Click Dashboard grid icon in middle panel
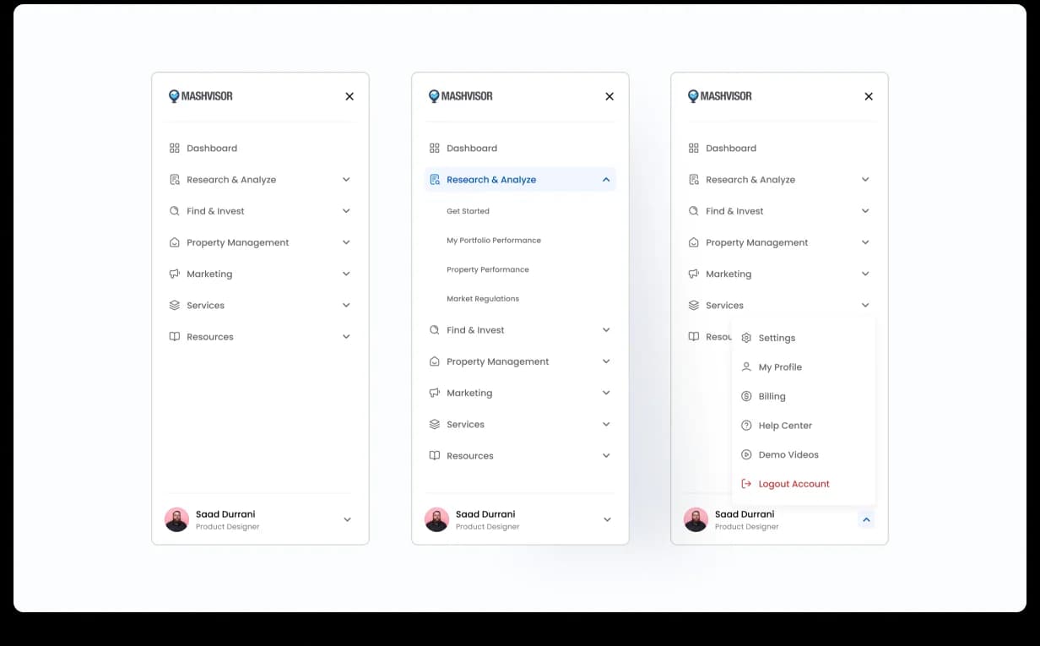The height and width of the screenshot is (646, 1040). point(435,148)
